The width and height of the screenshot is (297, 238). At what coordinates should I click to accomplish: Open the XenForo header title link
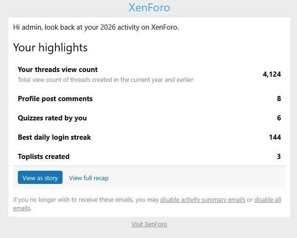(x=149, y=8)
